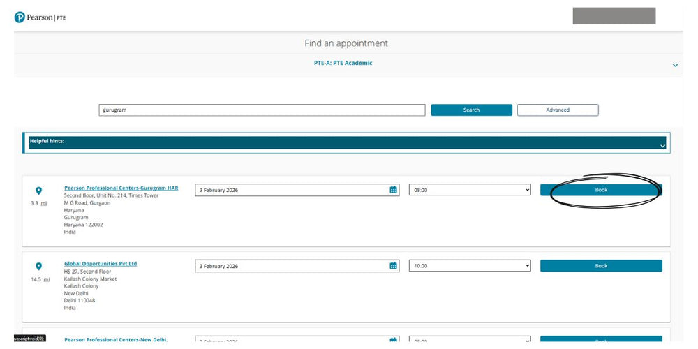Click the M G Road, Gurgaon line
The width and height of the screenshot is (698, 349).
click(x=87, y=203)
